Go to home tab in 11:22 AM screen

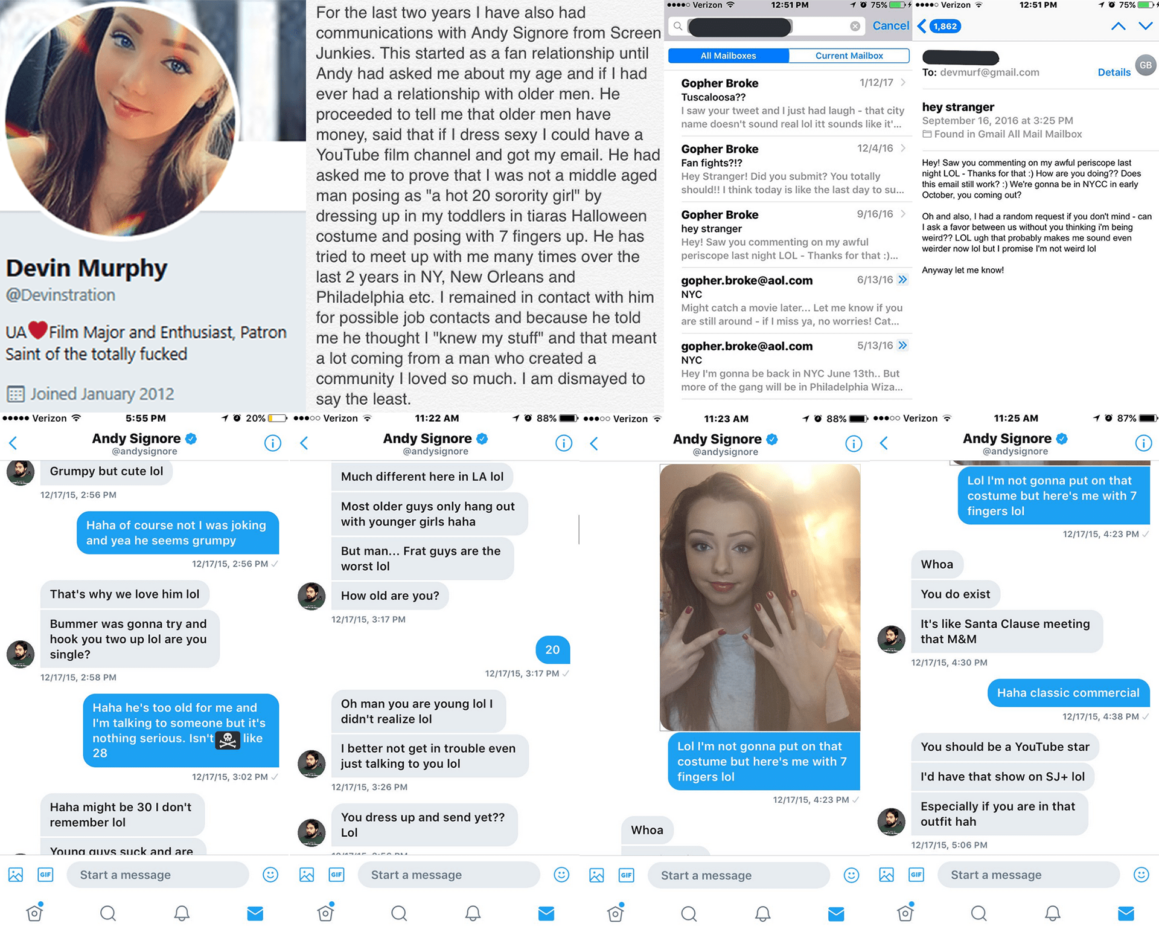click(325, 913)
